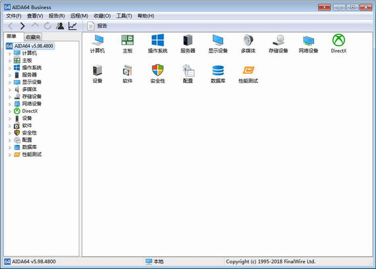Switch to the 收藏夹 tab
The width and height of the screenshot is (376, 269).
(33, 37)
